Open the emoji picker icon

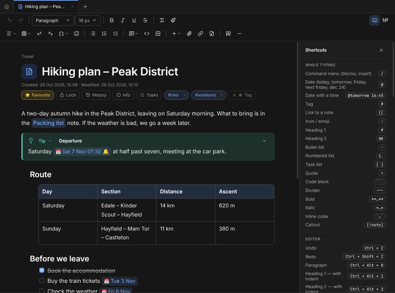point(76,34)
